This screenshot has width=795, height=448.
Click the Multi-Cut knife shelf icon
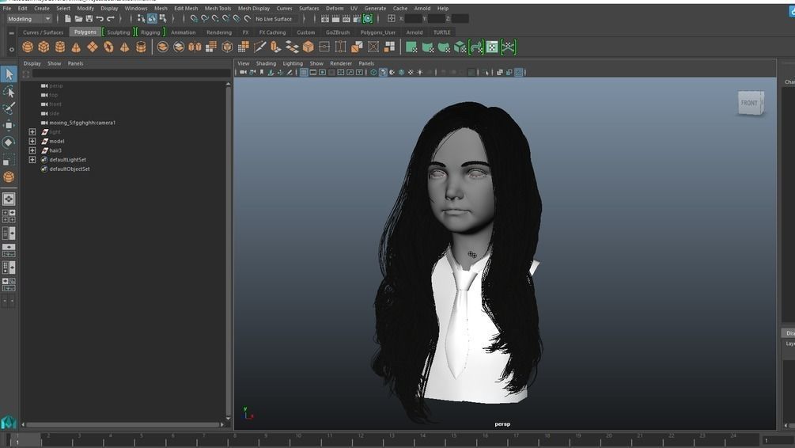259,47
